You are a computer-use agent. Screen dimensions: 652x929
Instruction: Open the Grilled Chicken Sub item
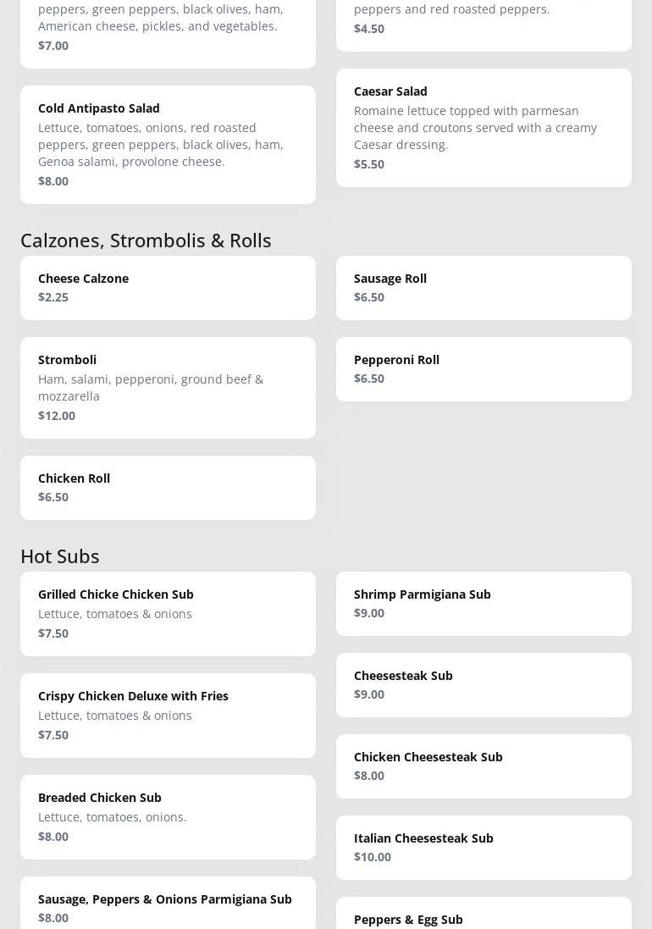point(168,613)
